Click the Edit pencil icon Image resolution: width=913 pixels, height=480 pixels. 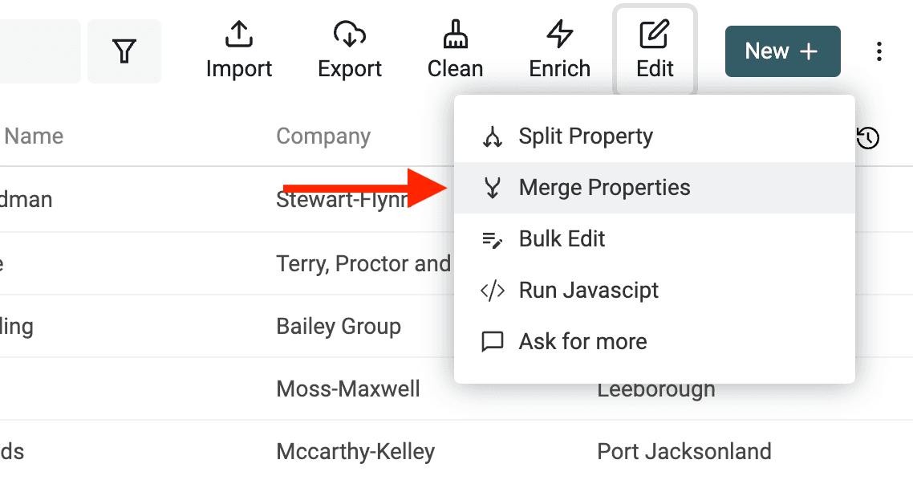(655, 35)
